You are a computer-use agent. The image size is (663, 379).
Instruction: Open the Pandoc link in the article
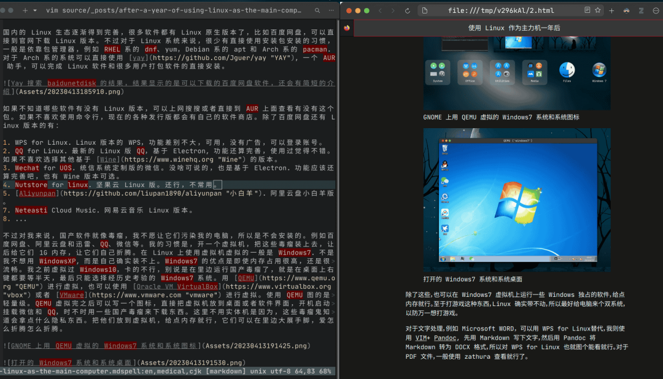[x=445, y=338]
